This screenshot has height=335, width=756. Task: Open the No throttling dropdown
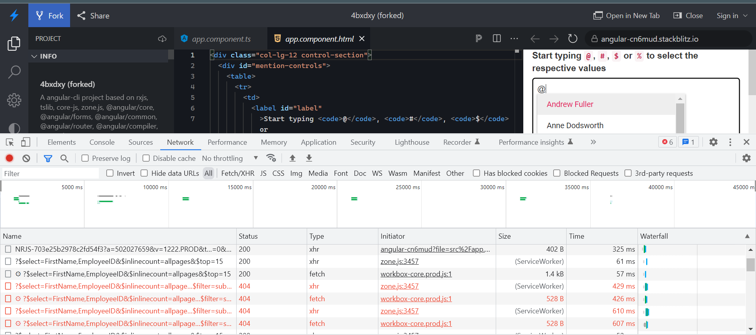click(230, 158)
